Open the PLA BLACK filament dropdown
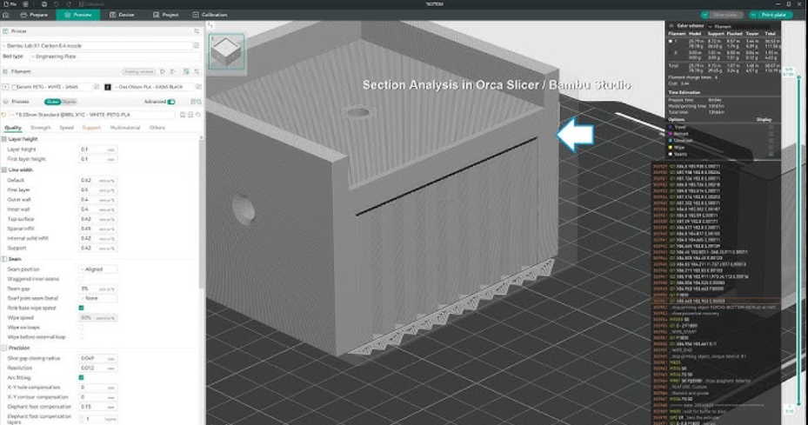The height and width of the screenshot is (425, 808). [154, 87]
